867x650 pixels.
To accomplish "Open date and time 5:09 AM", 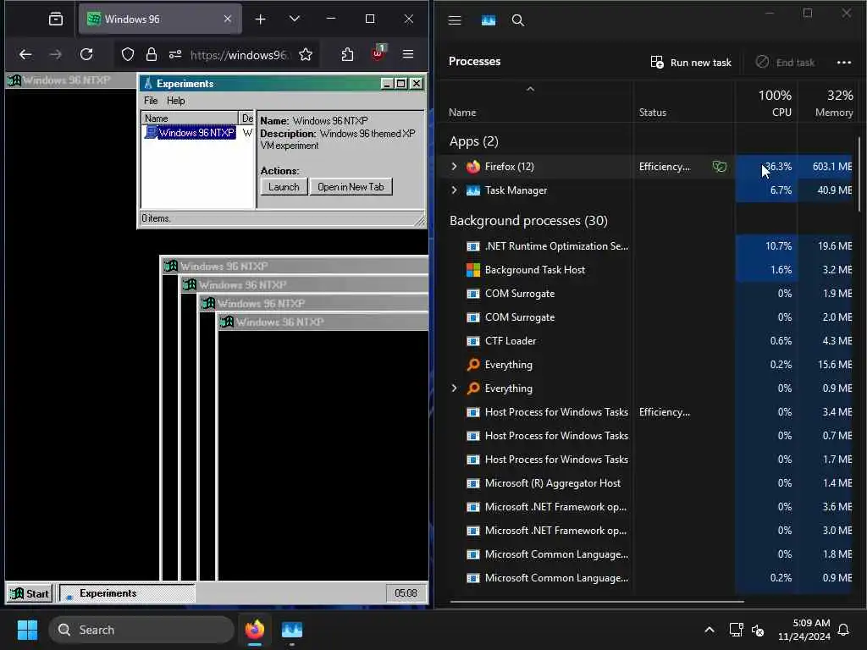I will point(804,630).
